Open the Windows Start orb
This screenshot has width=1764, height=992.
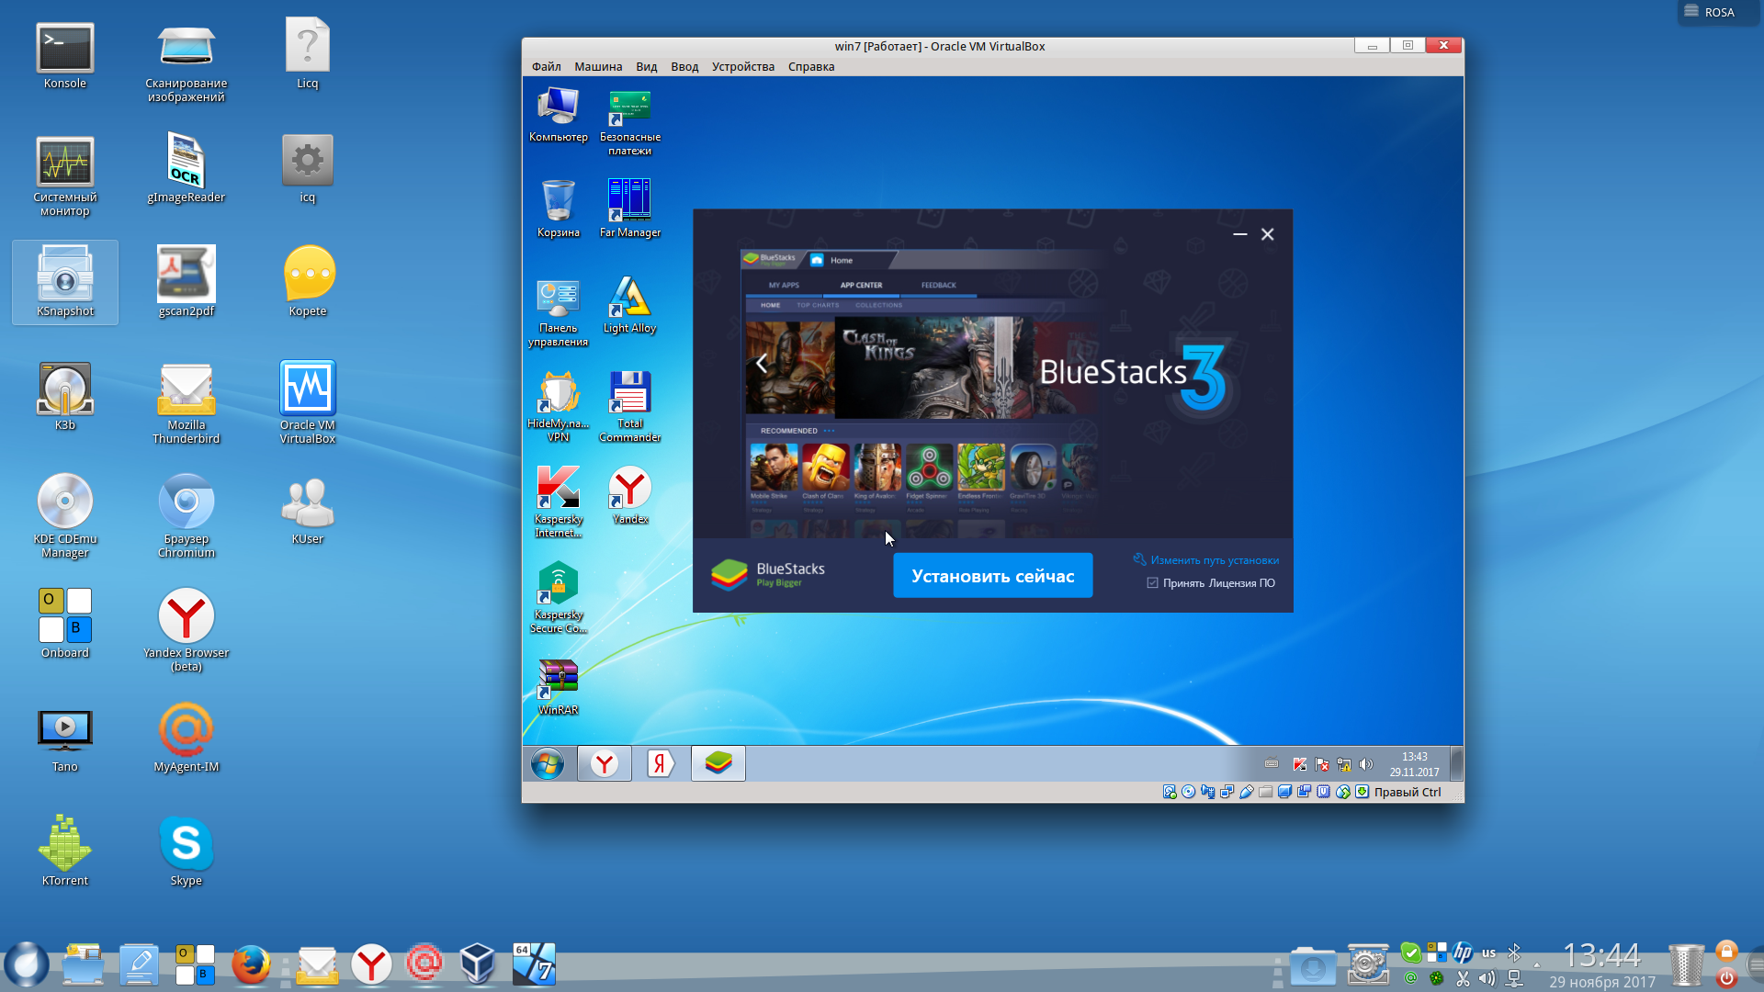[x=548, y=763]
